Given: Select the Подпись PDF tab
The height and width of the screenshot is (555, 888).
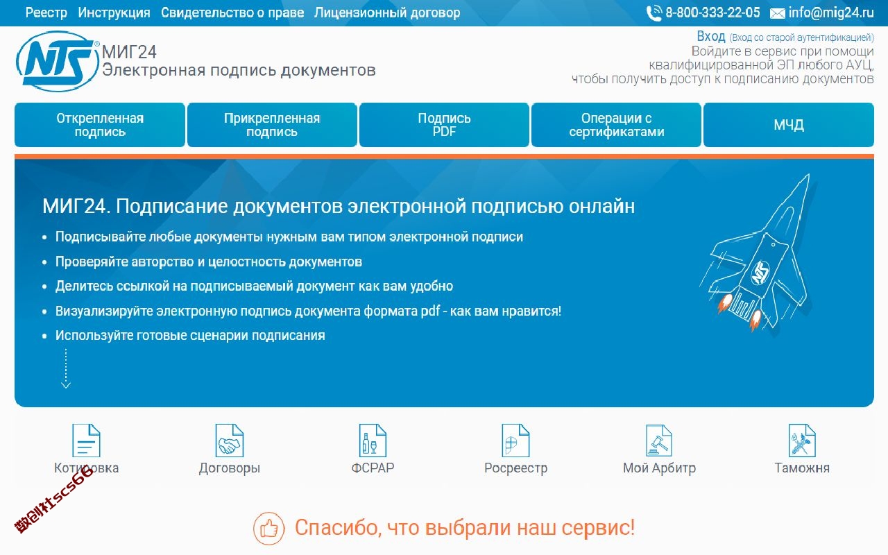Looking at the screenshot, I should (x=444, y=125).
